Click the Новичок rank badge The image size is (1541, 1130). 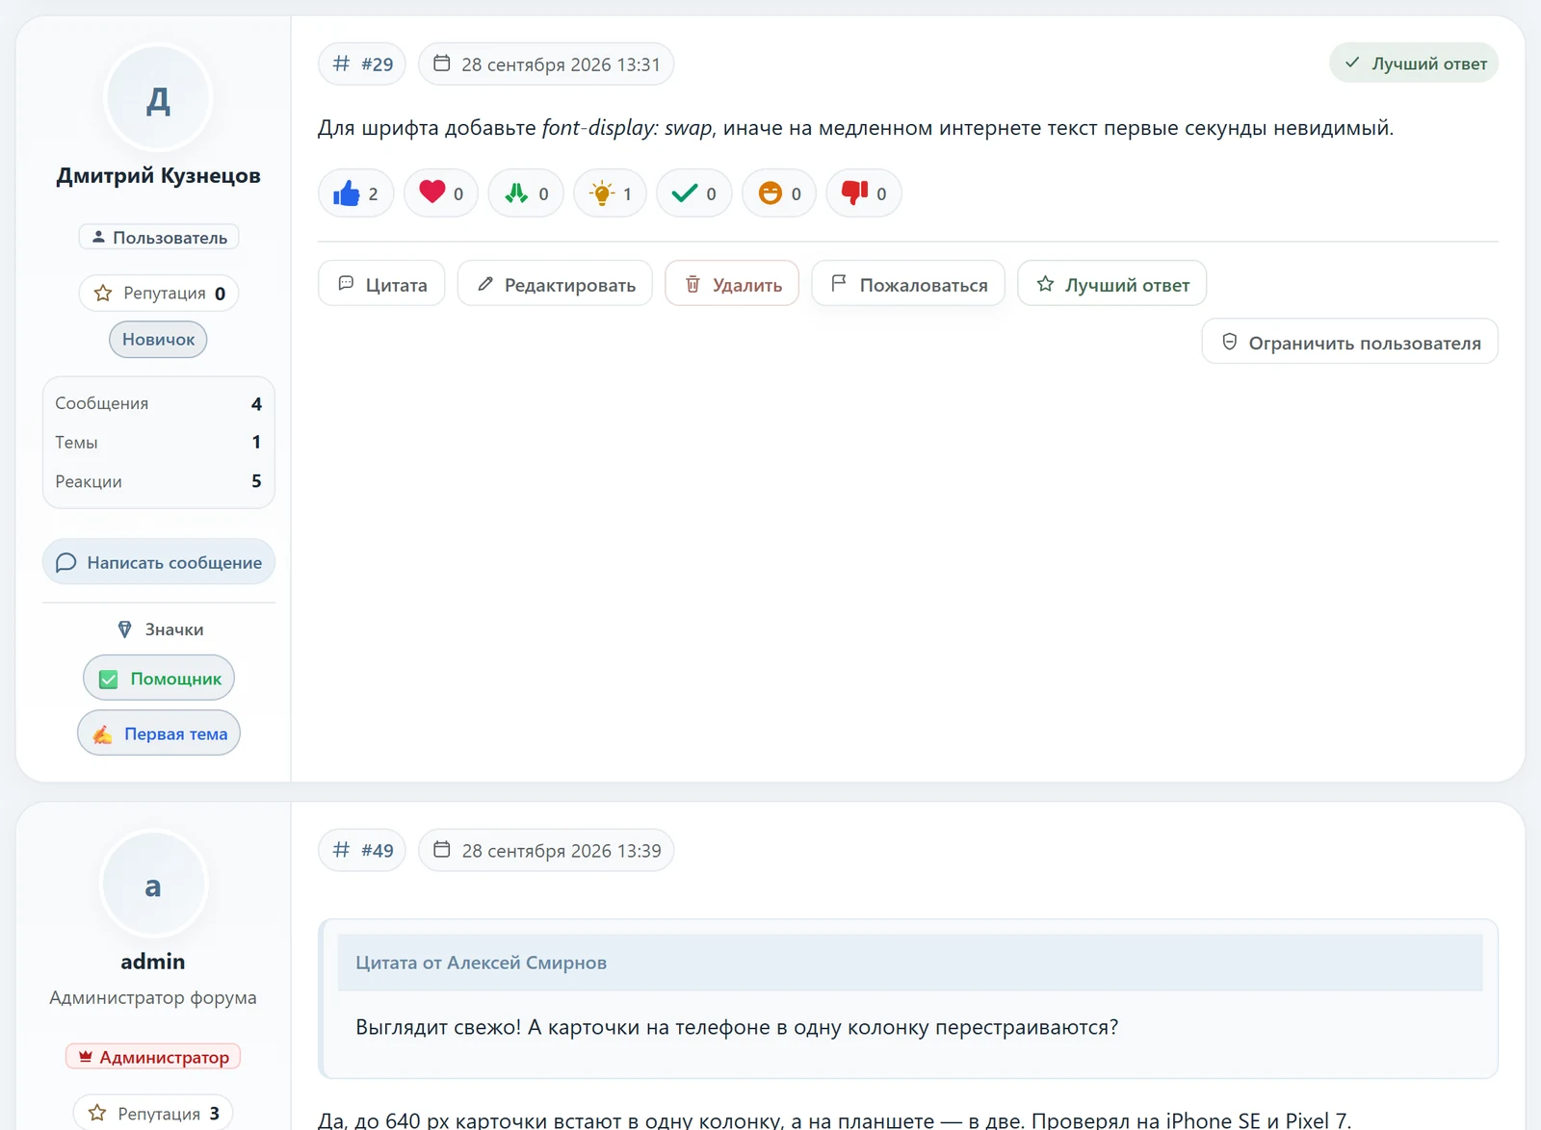[x=158, y=339]
